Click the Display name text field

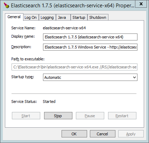(90, 37)
